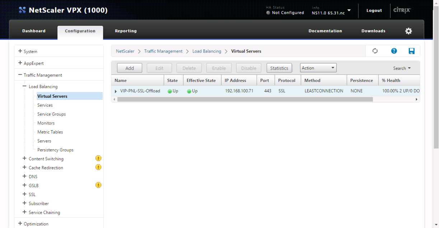The image size is (439, 228).
Task: Select the VIP-PNL-SSL-Offload server name
Action: tap(140, 91)
